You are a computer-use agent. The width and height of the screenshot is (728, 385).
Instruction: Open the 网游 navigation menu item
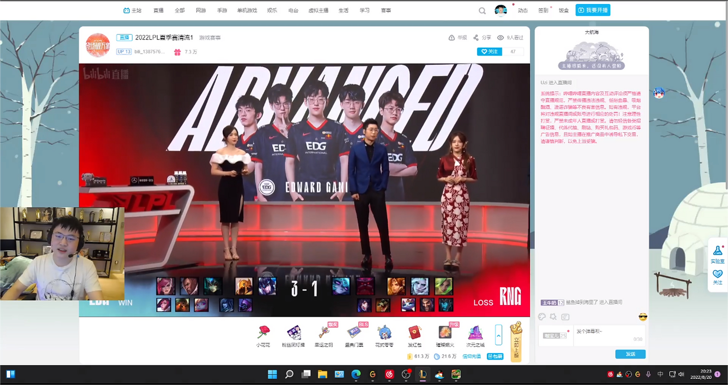pyautogui.click(x=201, y=11)
